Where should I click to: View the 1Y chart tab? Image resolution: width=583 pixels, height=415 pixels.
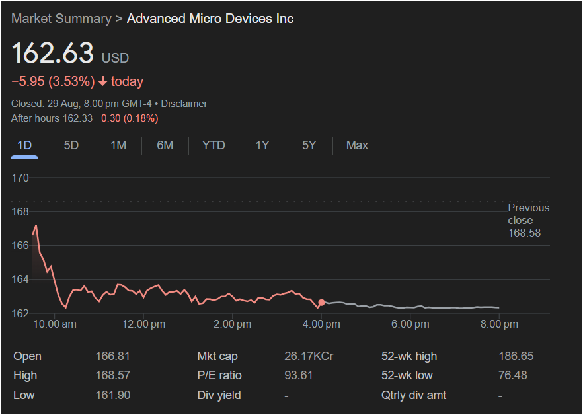[x=262, y=145]
